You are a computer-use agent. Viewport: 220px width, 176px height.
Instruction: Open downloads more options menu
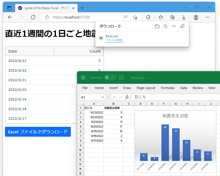click(x=174, y=26)
